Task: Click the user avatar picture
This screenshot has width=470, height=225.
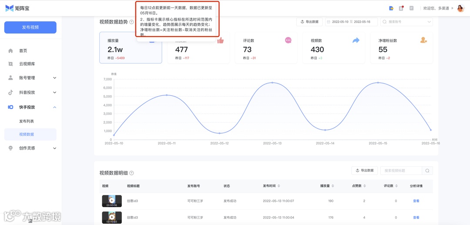Action: [460, 8]
